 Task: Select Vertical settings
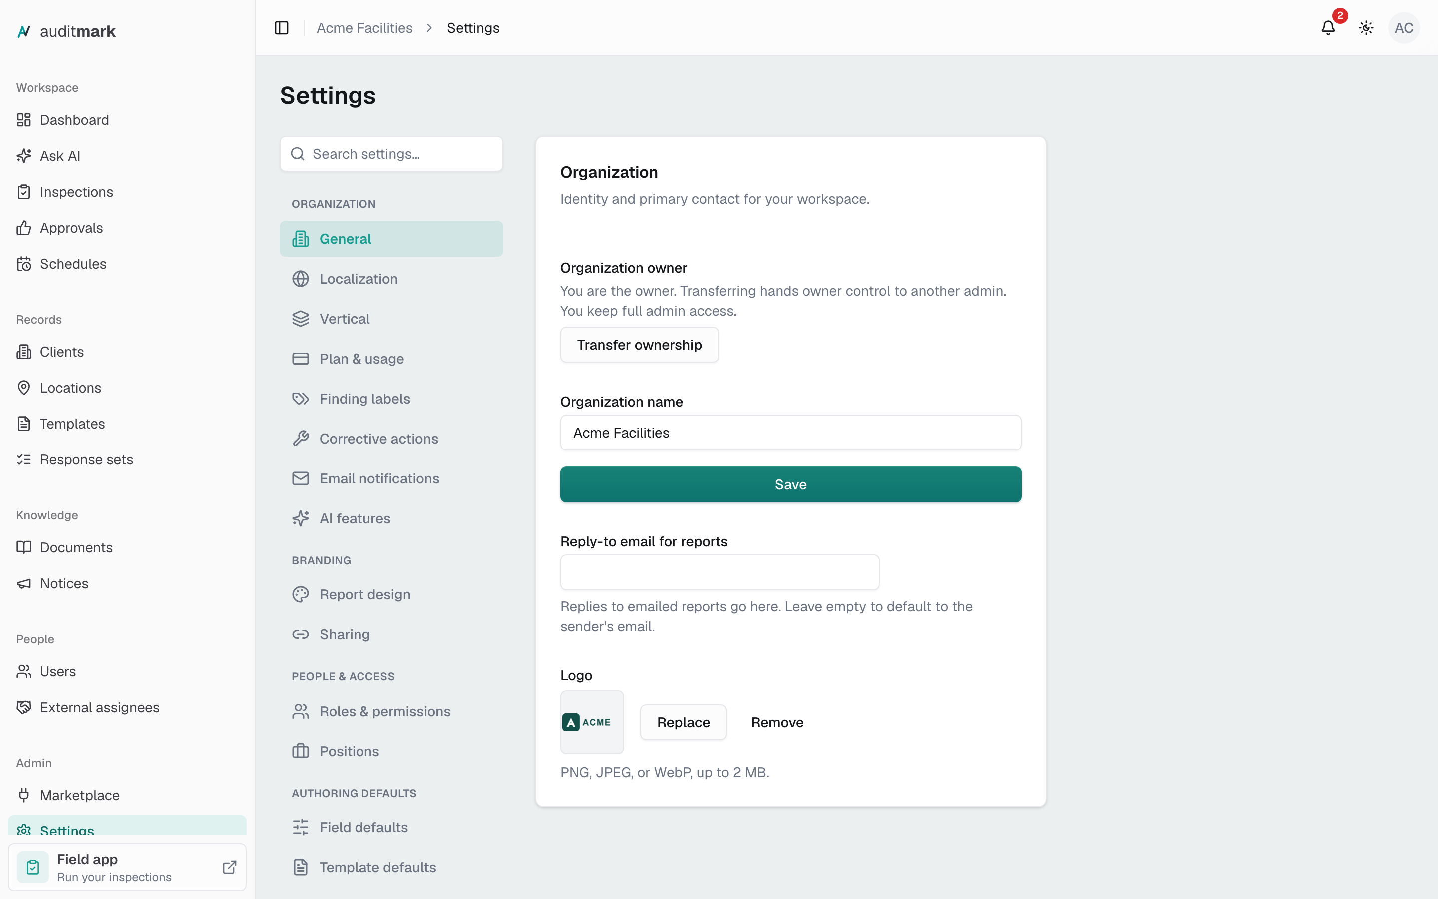click(x=391, y=319)
